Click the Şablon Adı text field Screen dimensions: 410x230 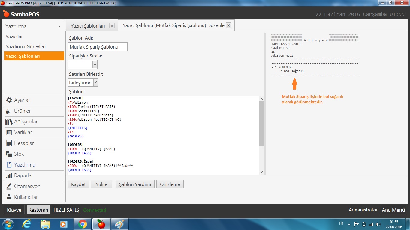point(97,47)
